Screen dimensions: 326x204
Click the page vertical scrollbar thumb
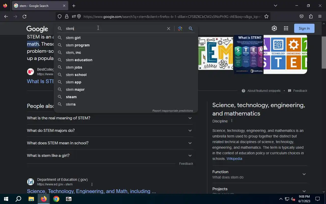click(x=324, y=52)
